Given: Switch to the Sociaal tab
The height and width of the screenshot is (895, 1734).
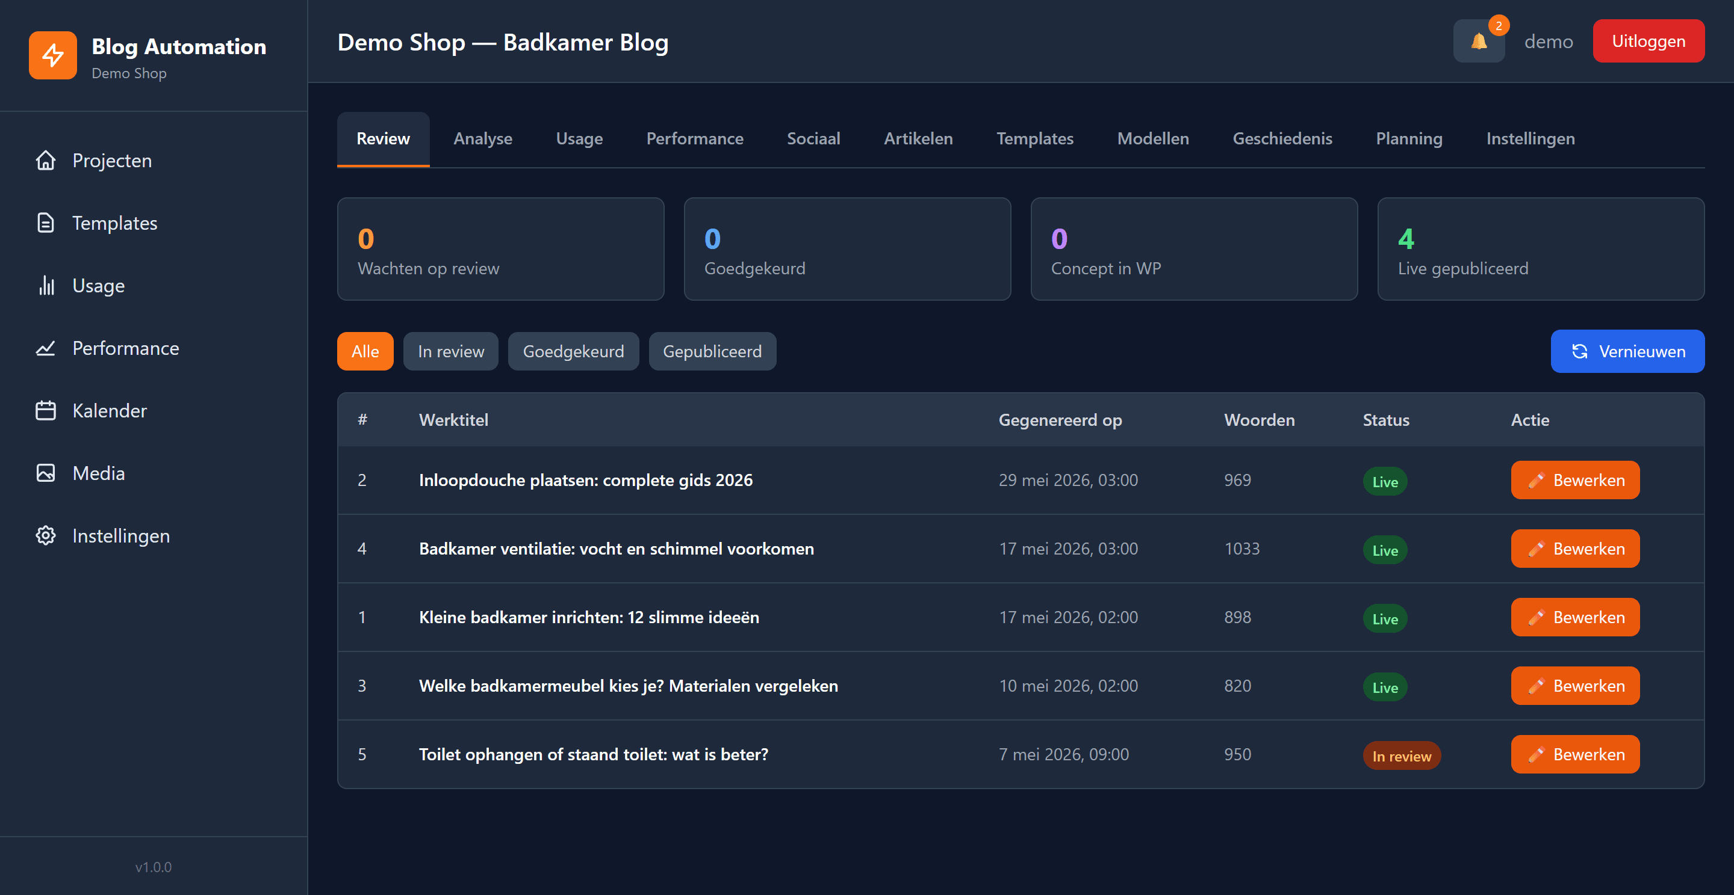Looking at the screenshot, I should pos(813,138).
